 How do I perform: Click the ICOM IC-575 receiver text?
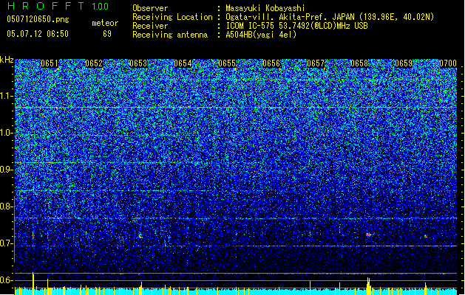point(296,26)
